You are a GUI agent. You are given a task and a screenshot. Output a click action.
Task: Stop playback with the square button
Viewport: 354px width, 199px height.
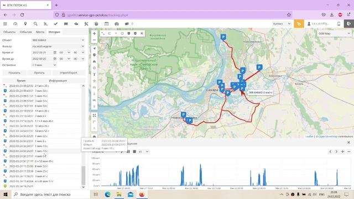134,151
